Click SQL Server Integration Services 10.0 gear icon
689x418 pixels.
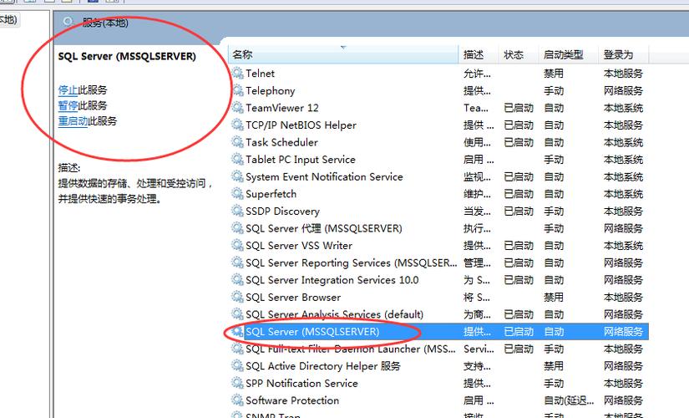coord(238,279)
